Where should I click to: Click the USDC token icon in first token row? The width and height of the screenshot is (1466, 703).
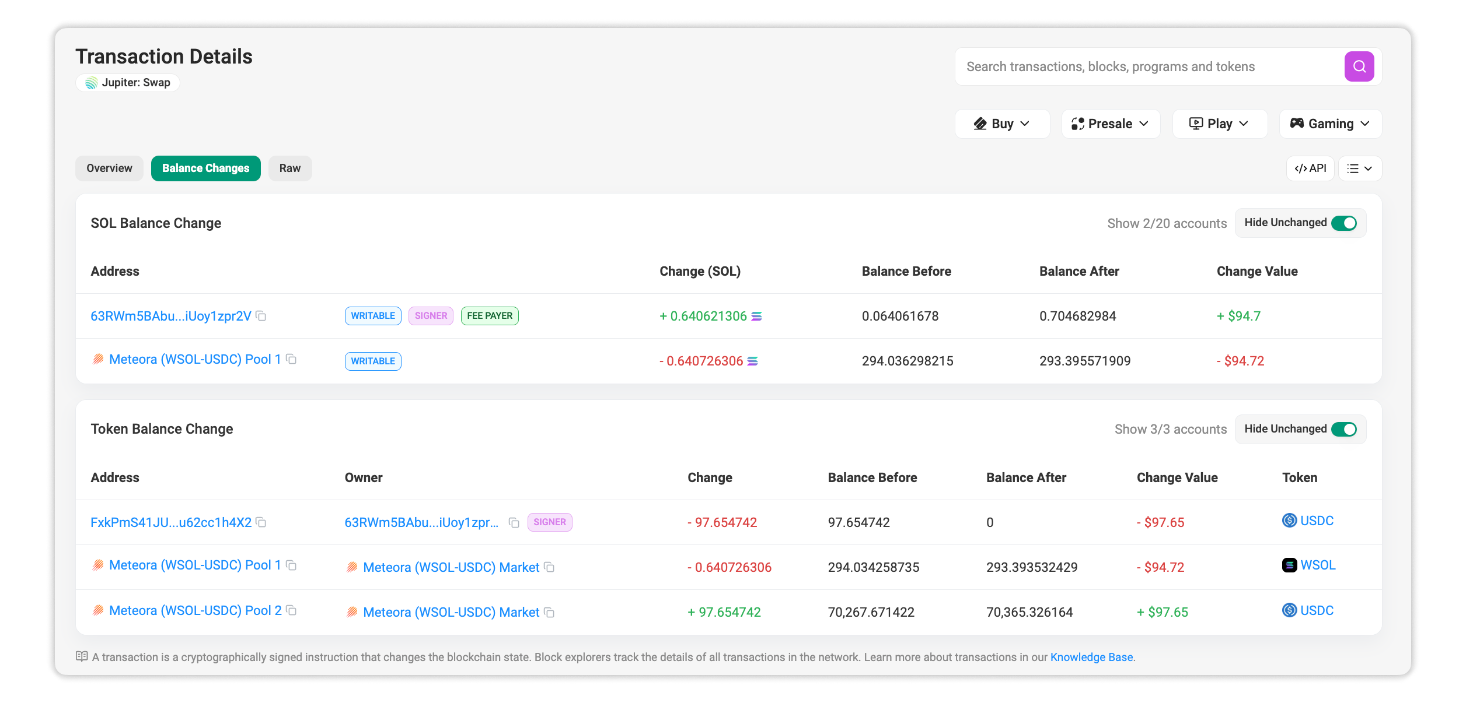point(1289,521)
